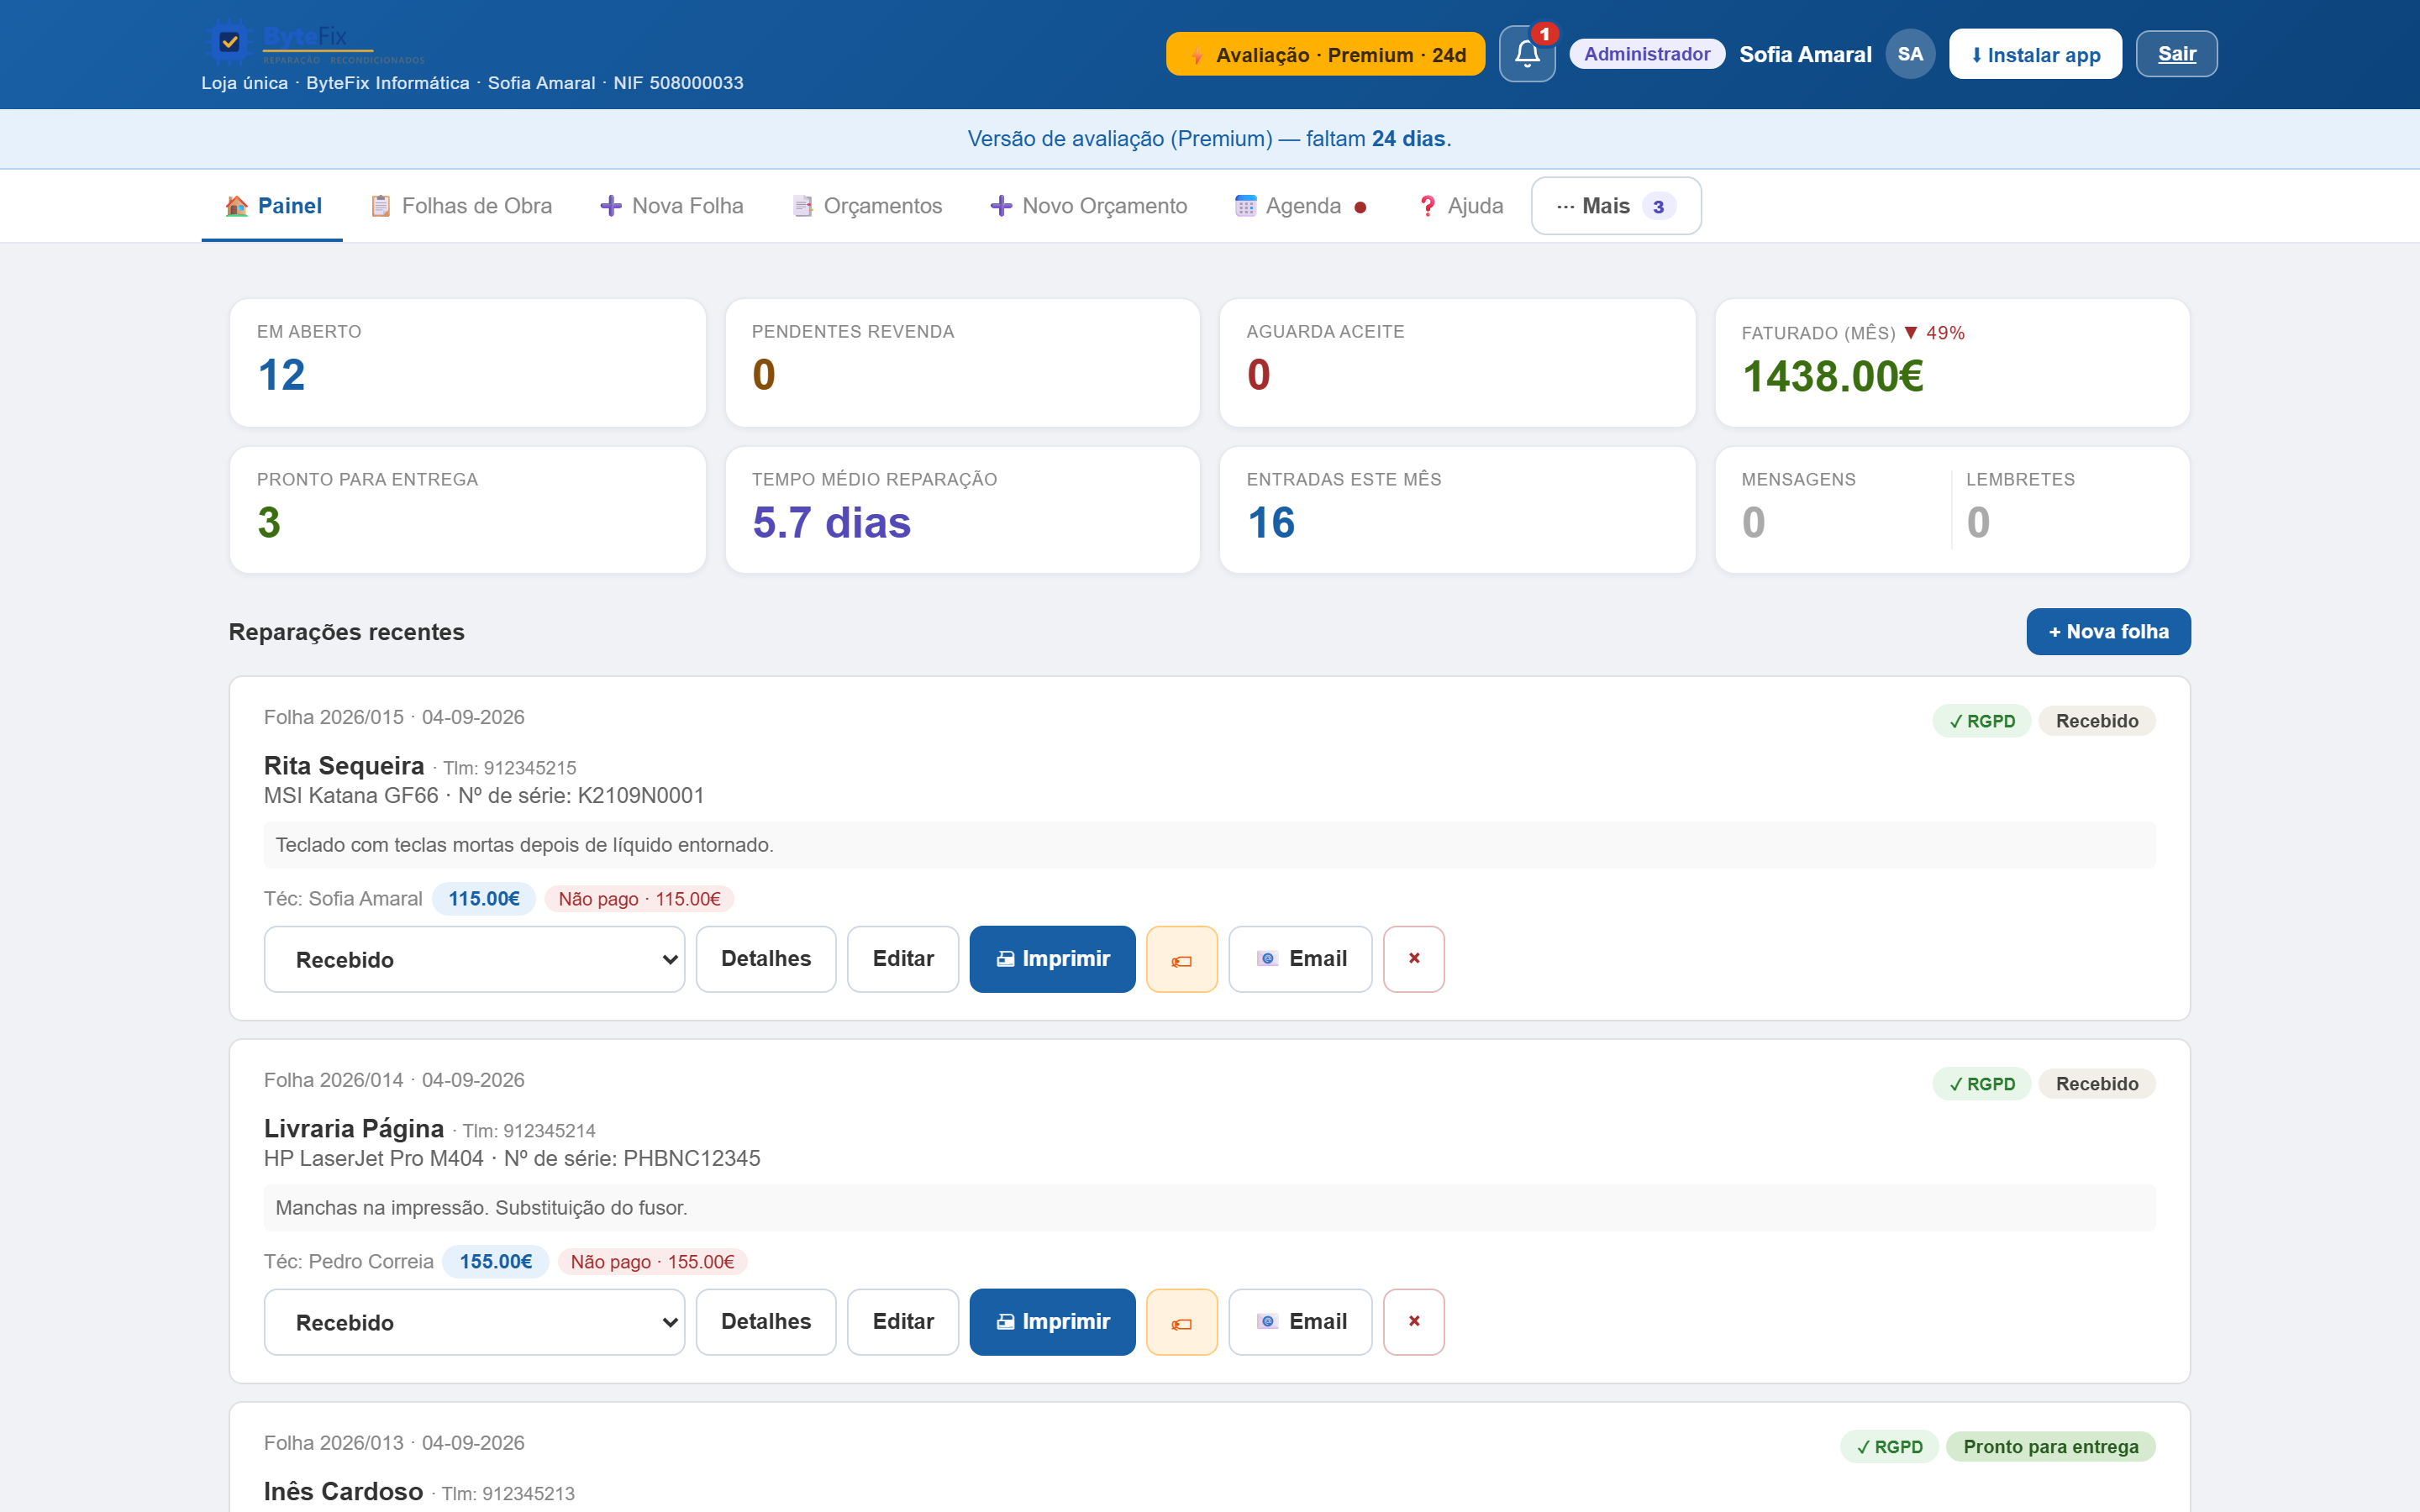This screenshot has width=2420, height=1512.
Task: Click the Não pago · 155.00€ badge
Action: point(652,1262)
